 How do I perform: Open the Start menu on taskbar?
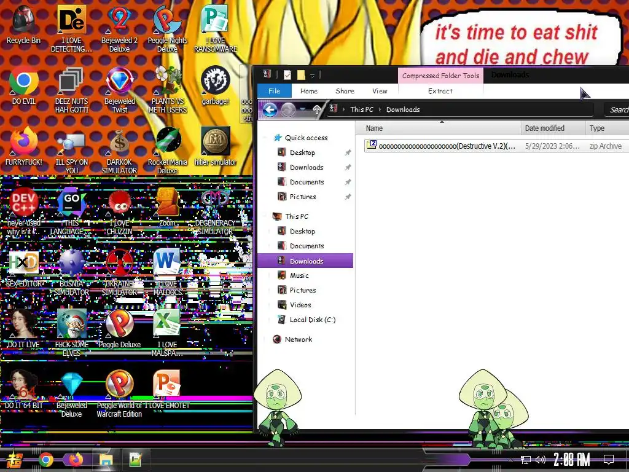pos(15,460)
